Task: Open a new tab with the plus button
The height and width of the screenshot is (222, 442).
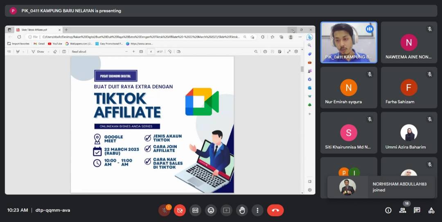Action: click(66, 29)
